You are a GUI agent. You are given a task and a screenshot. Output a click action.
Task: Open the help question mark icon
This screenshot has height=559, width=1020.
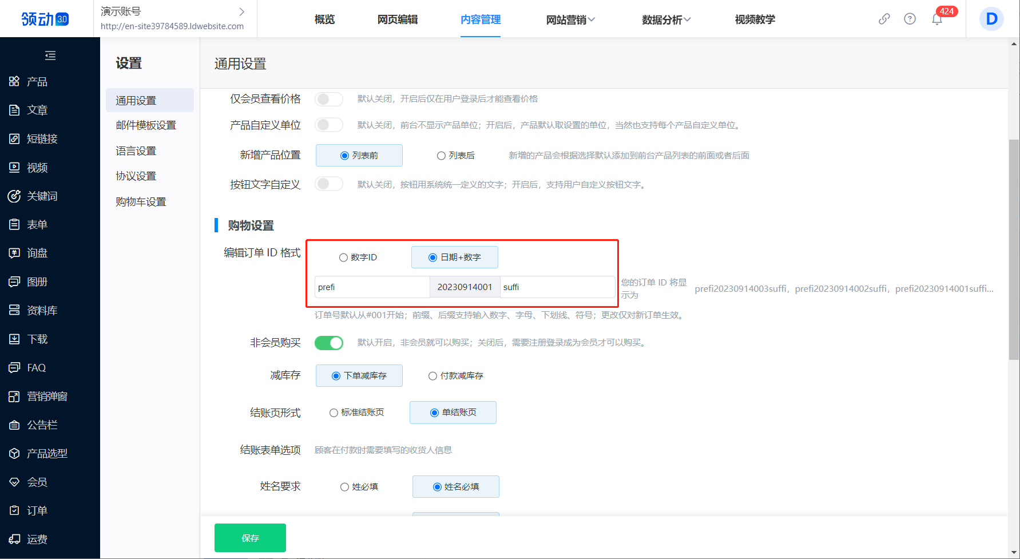point(910,19)
